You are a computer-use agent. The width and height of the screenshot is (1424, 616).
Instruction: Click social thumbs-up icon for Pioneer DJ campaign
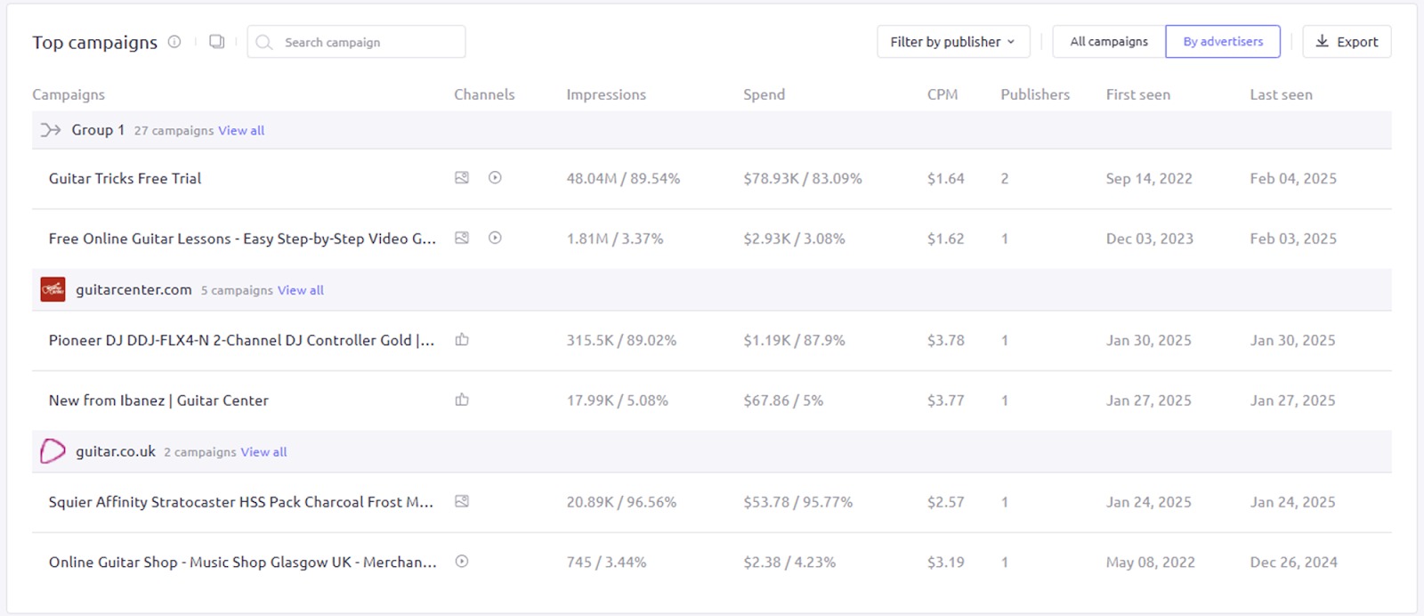click(462, 339)
